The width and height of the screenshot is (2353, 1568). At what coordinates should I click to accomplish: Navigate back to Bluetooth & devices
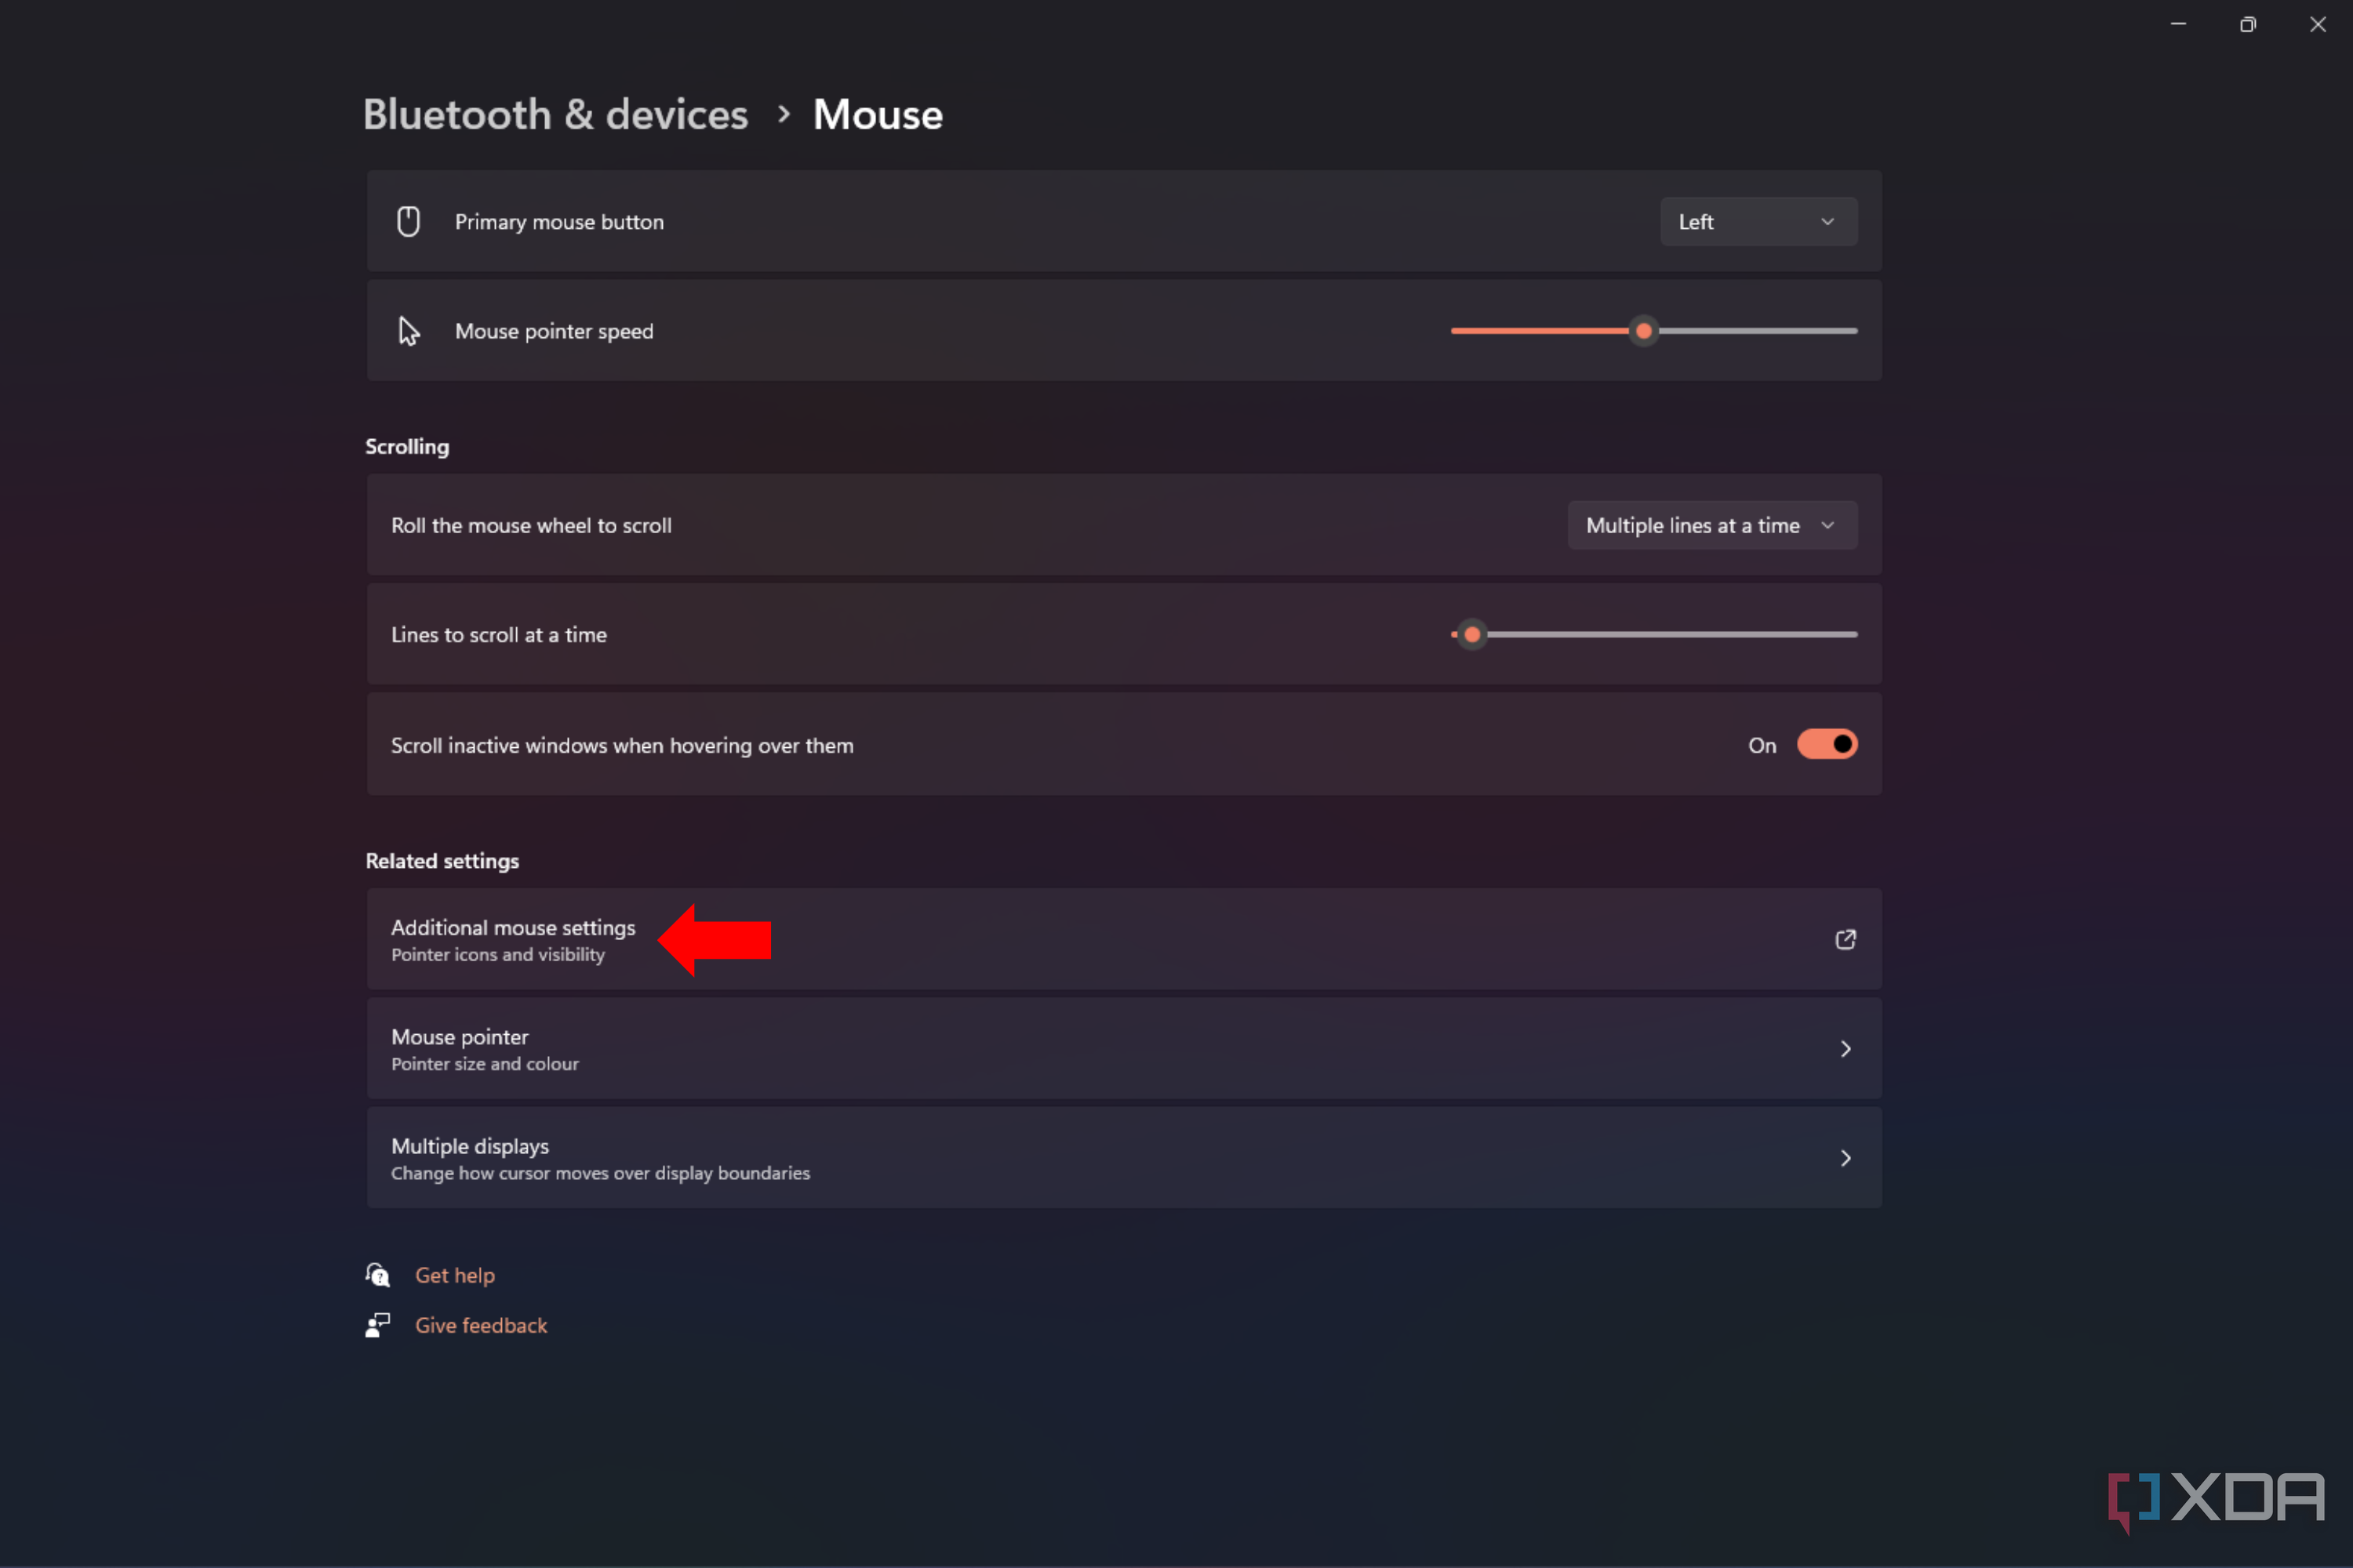click(x=555, y=114)
